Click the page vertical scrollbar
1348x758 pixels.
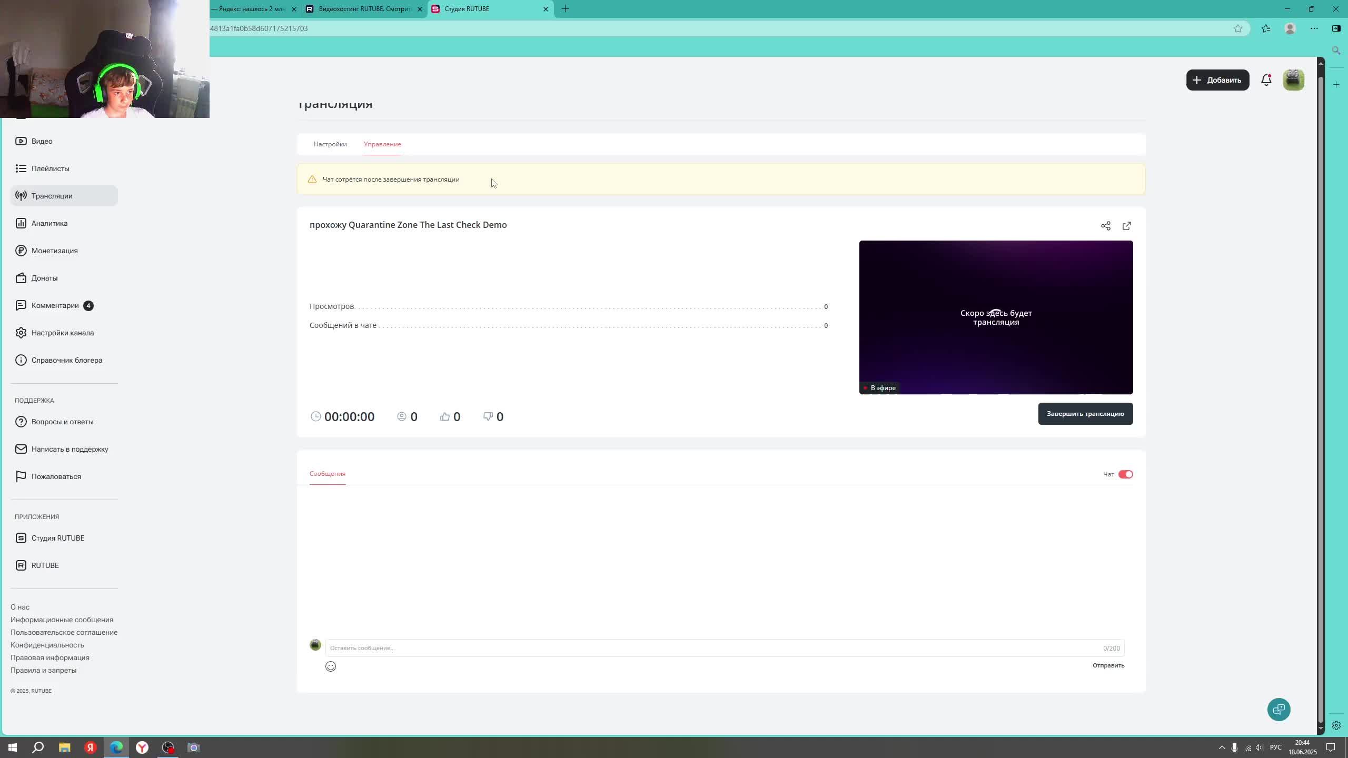[x=1321, y=400]
